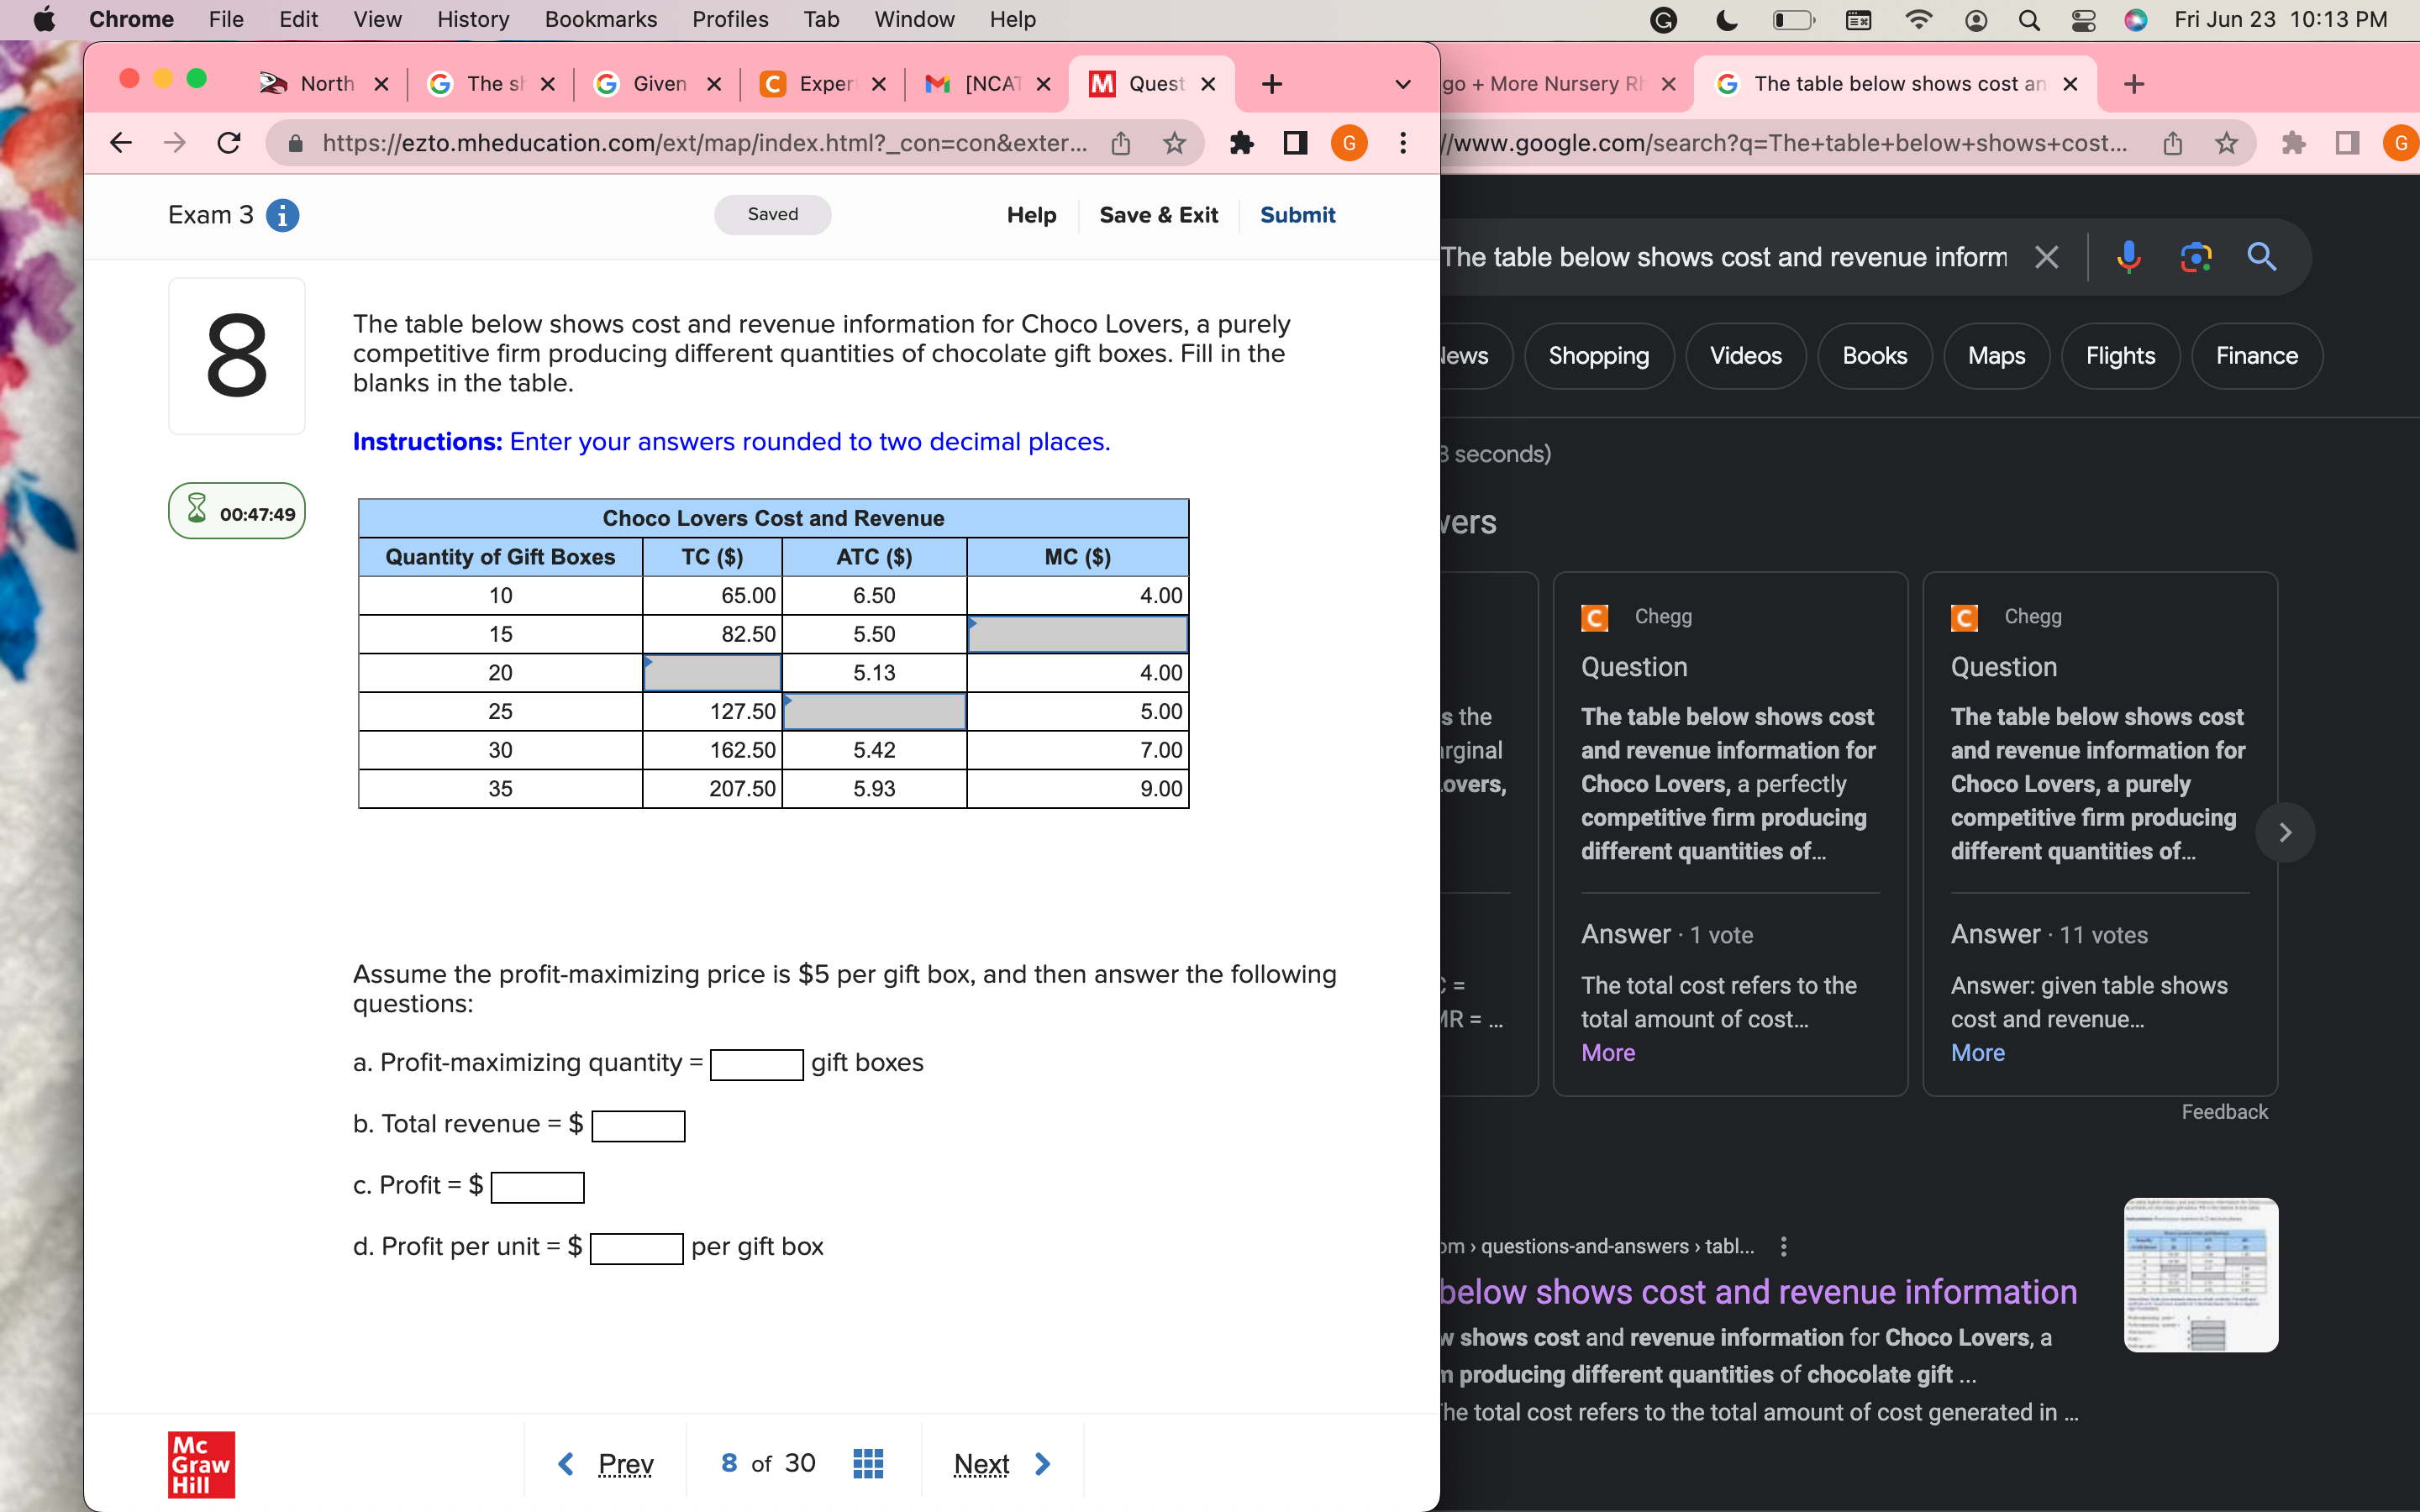Image resolution: width=2420 pixels, height=1512 pixels.
Task: Click the back arrow in front Chrome window
Action: click(x=121, y=143)
